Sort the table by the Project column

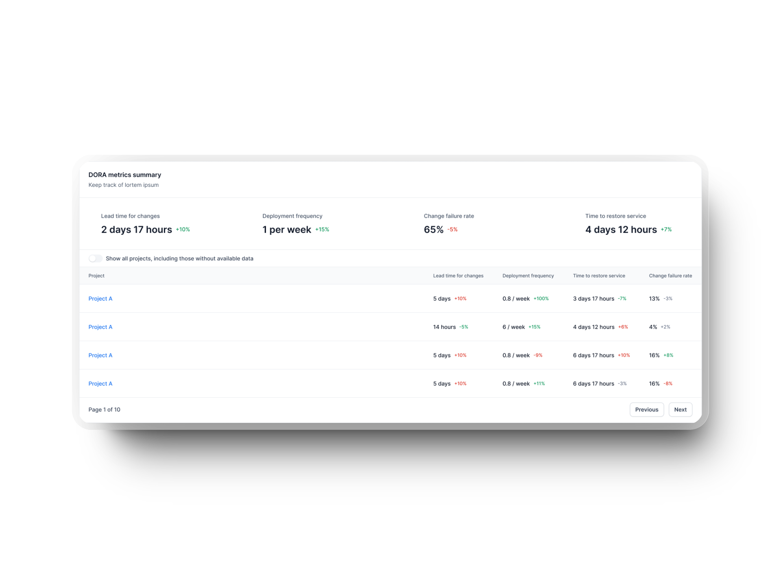pos(96,275)
